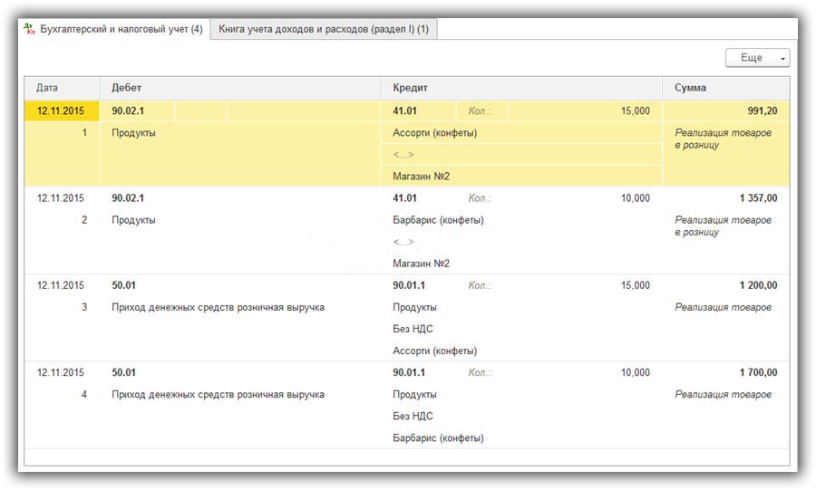This screenshot has width=816, height=490.
Task: Open the Еще dropdown menu
Action: 757,58
